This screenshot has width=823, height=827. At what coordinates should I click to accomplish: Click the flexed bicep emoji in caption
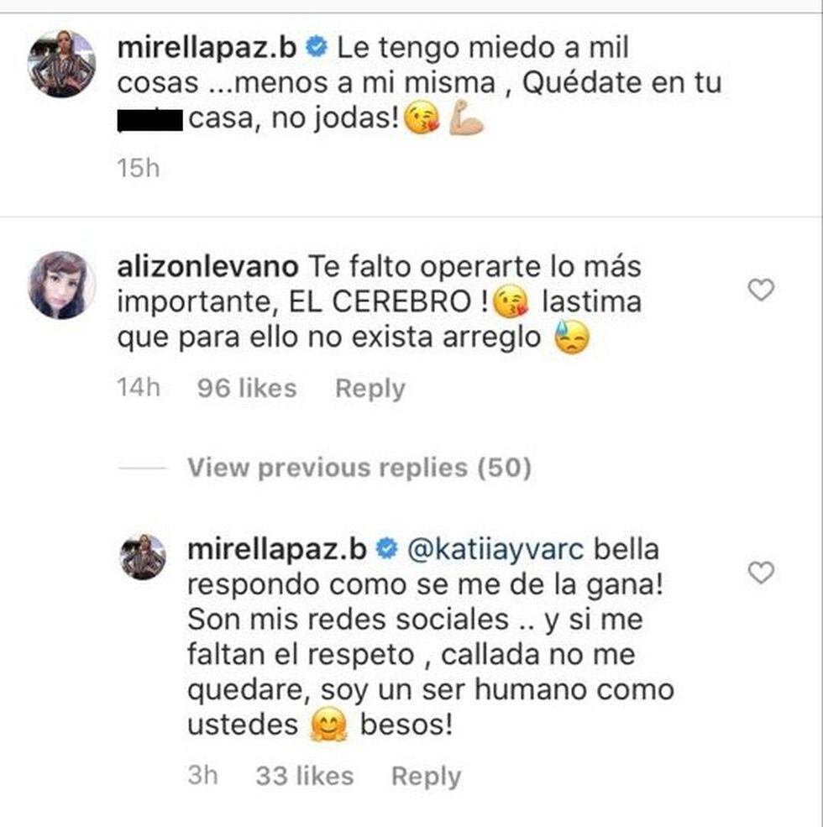point(466,123)
